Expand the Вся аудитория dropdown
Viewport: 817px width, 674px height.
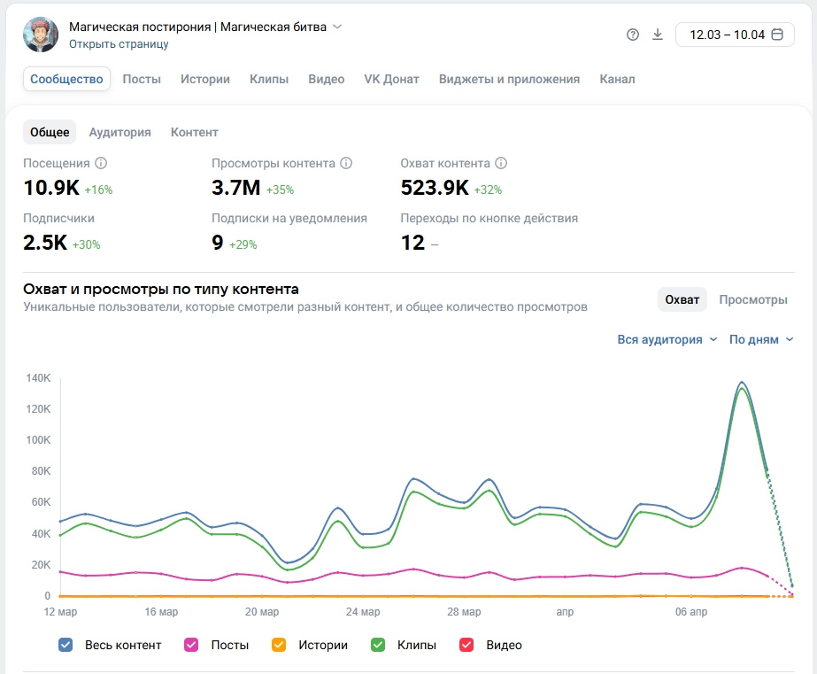667,339
